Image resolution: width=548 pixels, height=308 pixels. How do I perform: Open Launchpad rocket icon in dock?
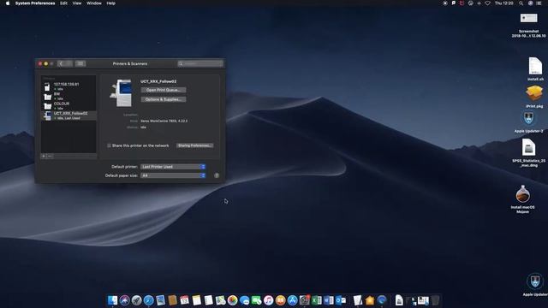coord(137,300)
